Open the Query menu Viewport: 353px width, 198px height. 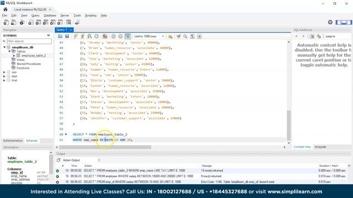35,15
